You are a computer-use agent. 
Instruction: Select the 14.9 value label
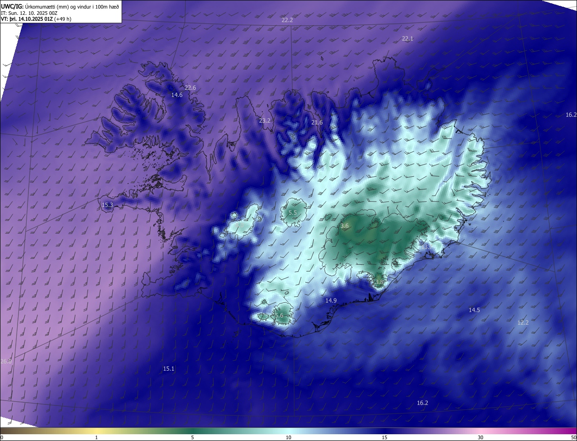(x=331, y=301)
